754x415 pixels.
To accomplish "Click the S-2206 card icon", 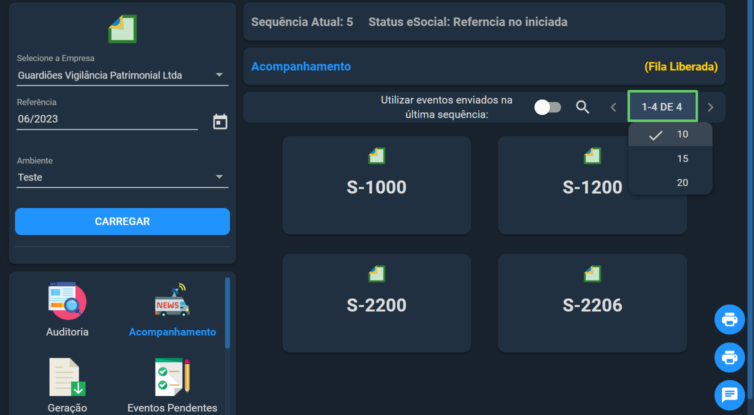I will coord(592,273).
